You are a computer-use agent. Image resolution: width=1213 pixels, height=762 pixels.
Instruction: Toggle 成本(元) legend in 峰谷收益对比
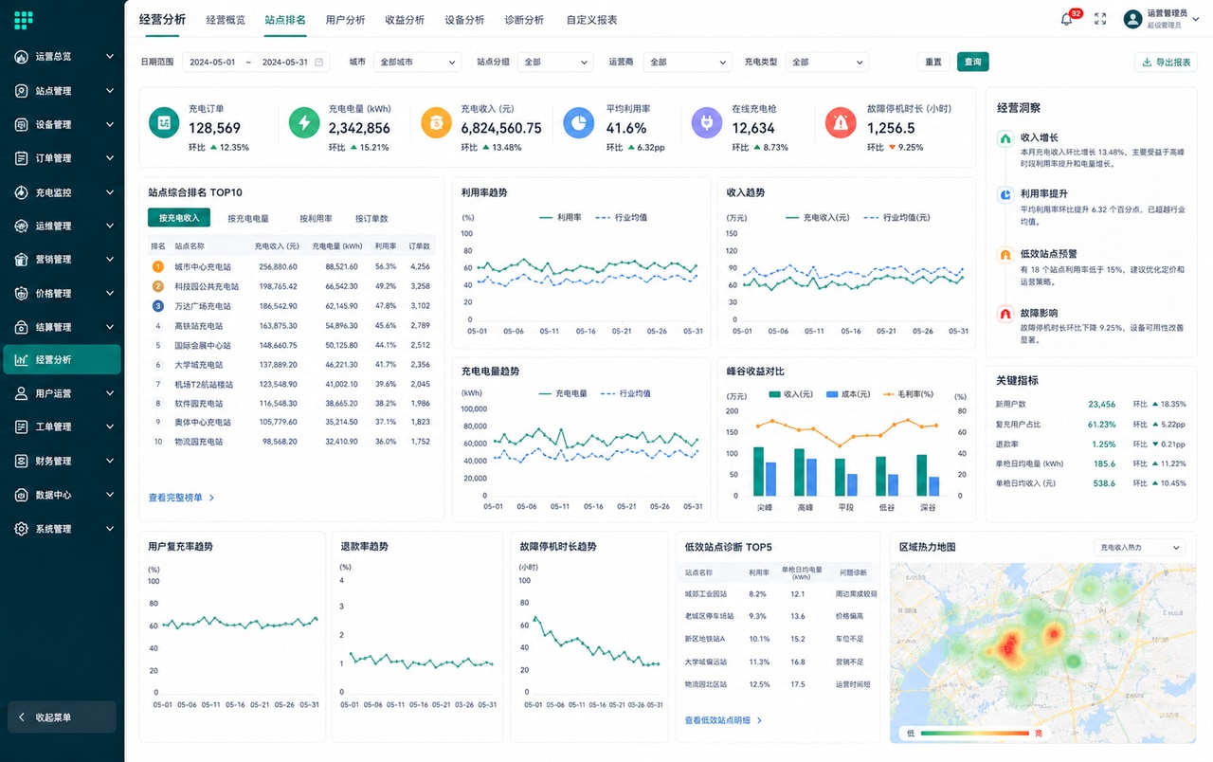(848, 393)
